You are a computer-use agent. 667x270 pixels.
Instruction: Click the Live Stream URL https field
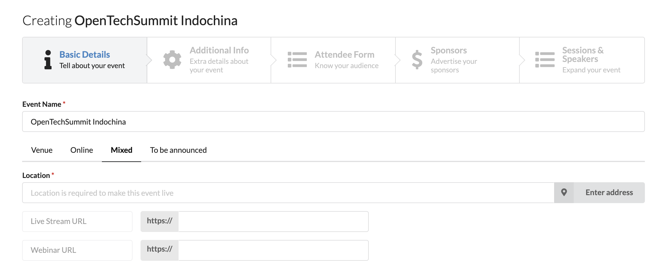(273, 222)
